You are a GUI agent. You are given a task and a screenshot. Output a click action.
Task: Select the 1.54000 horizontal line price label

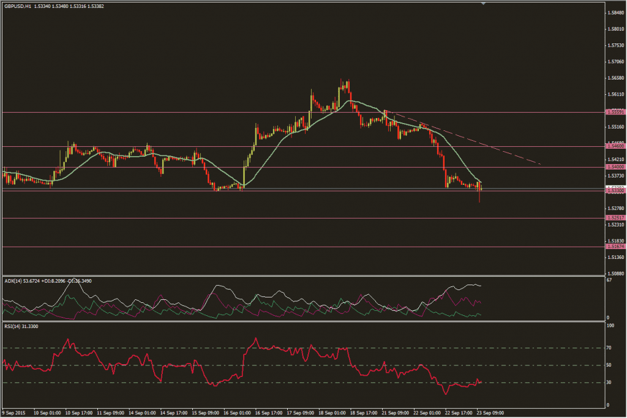coord(616,167)
